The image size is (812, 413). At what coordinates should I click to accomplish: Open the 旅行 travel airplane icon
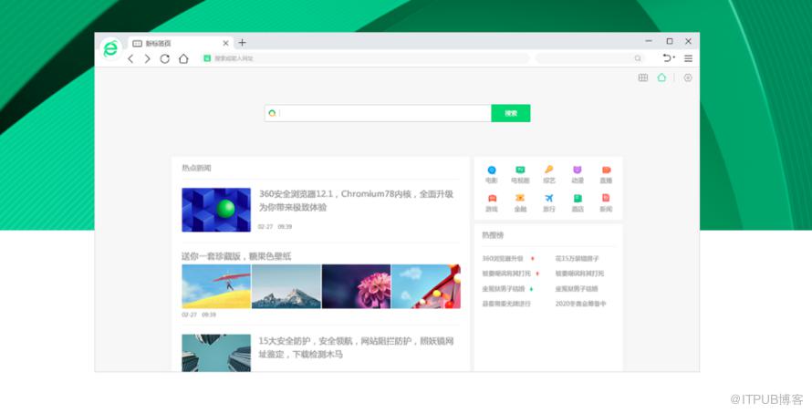coord(549,198)
